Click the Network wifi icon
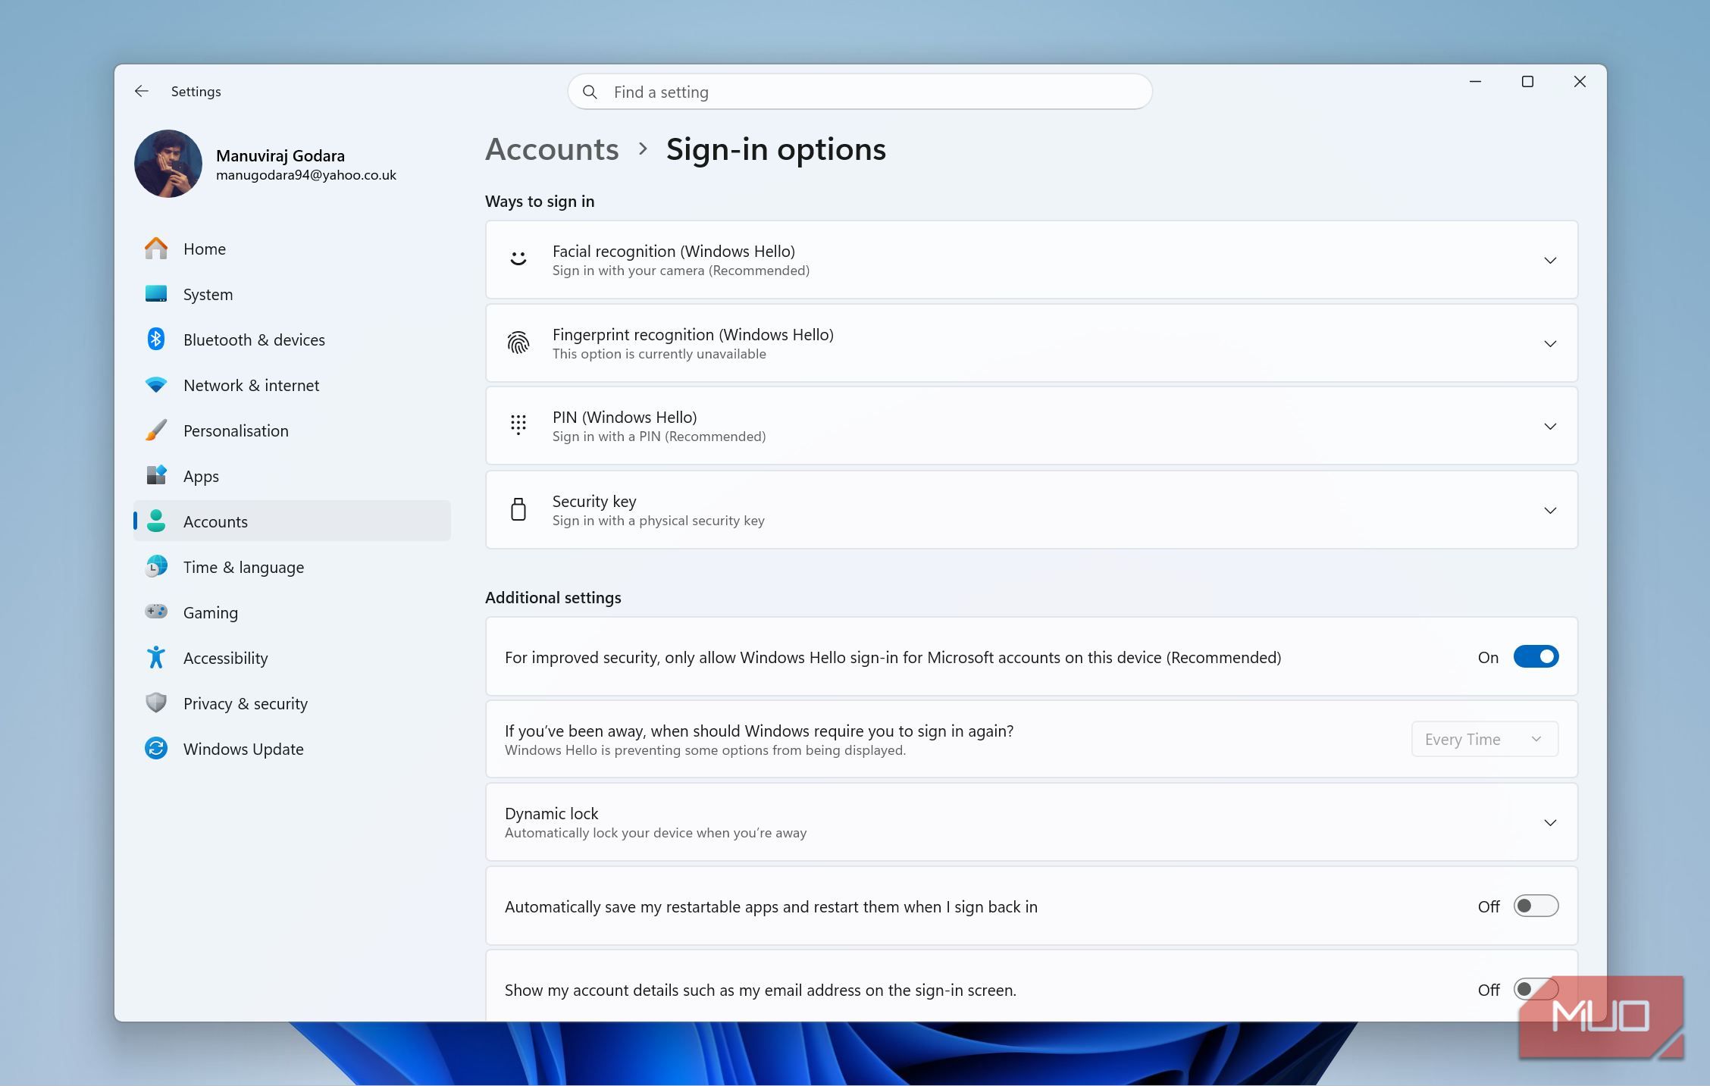The width and height of the screenshot is (1710, 1086). 156,384
